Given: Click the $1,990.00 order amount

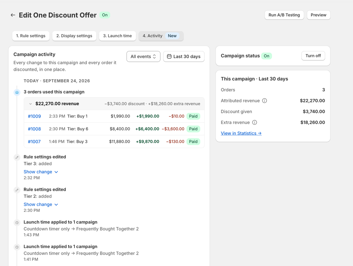Looking at the screenshot, I should (120, 116).
